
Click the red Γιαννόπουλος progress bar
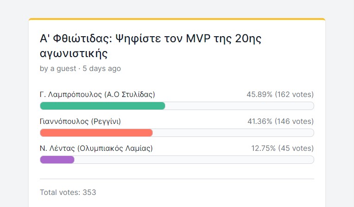coord(96,133)
